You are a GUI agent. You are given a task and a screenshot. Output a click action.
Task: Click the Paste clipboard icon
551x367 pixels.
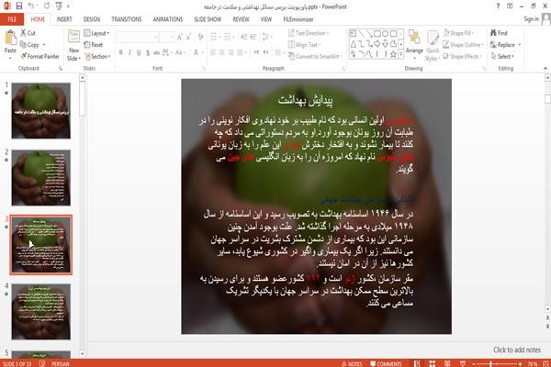point(10,38)
